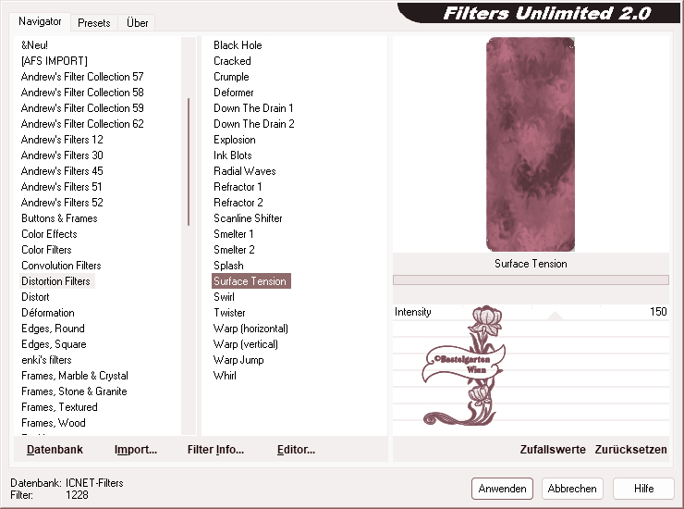This screenshot has height=509, width=684.
Task: Choose Scanline Shifter filter
Action: 248,218
